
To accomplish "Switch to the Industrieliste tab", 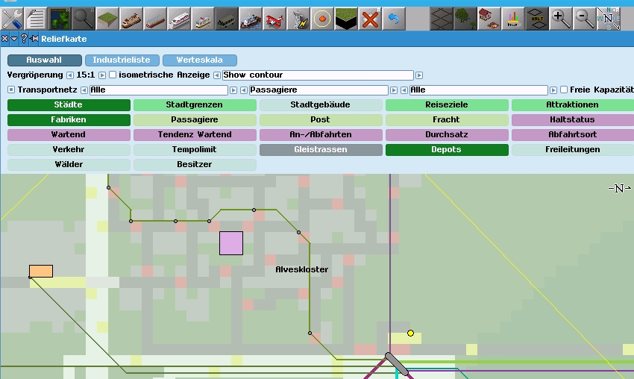I will [121, 60].
